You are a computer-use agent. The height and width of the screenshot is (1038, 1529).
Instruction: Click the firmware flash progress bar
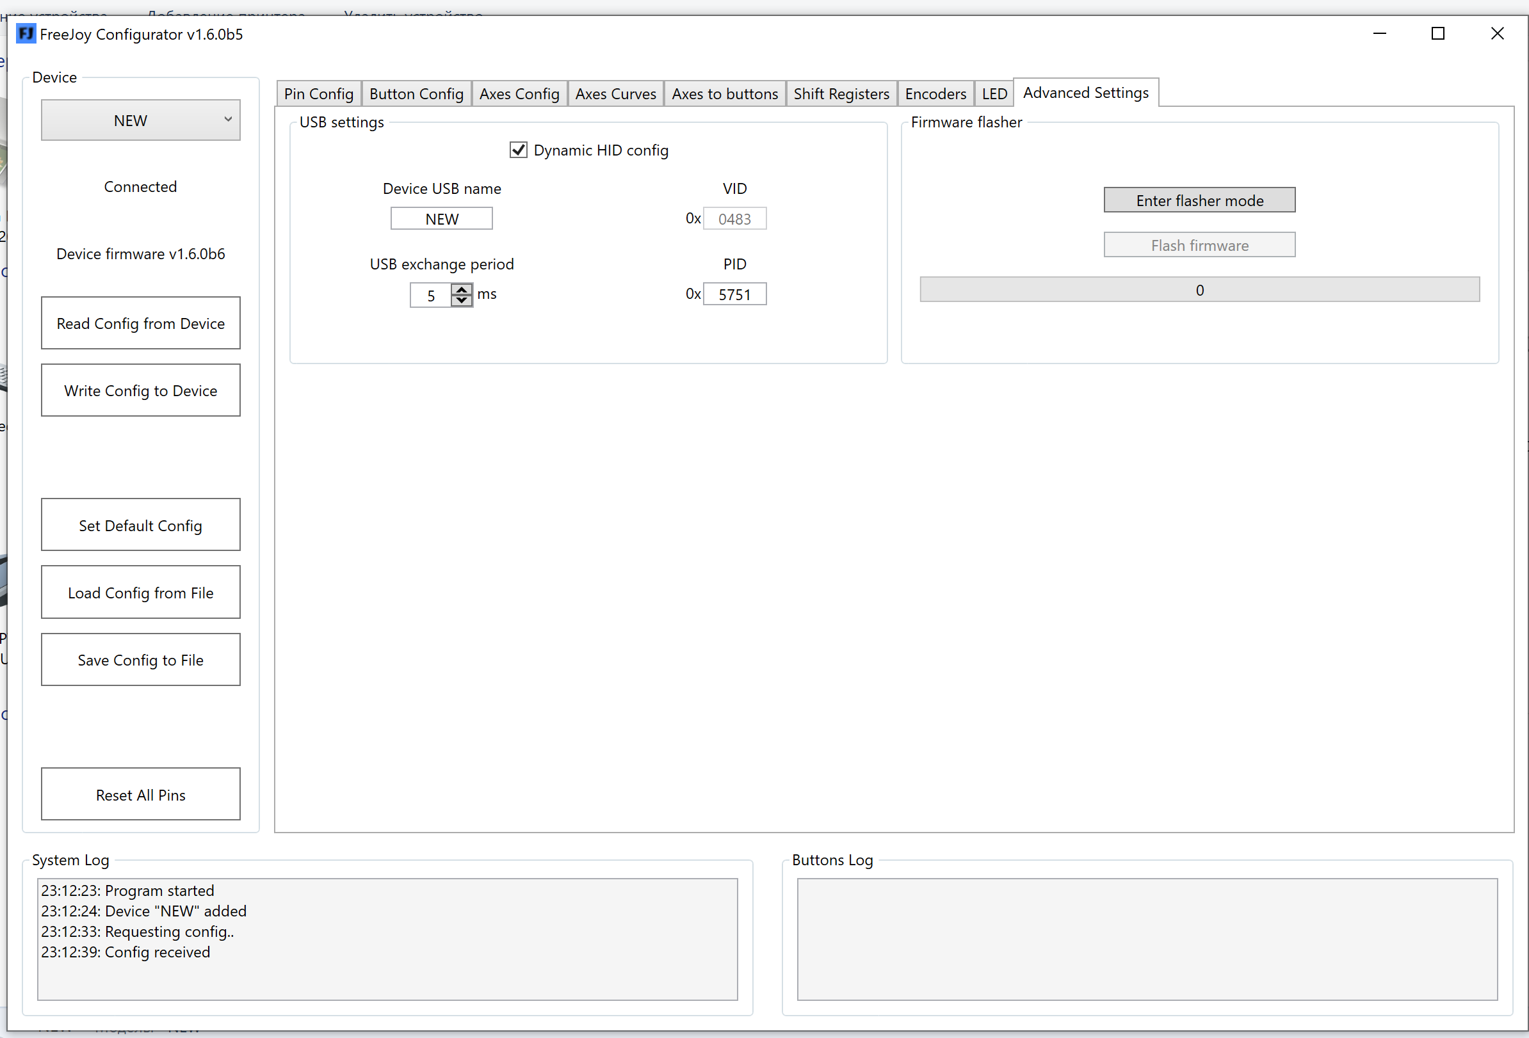pyautogui.click(x=1199, y=290)
